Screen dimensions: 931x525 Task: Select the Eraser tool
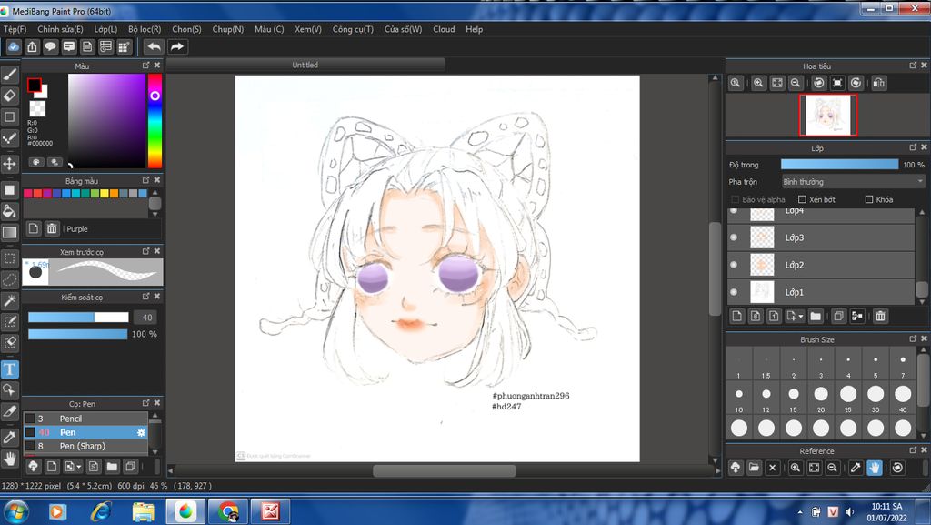tap(9, 96)
